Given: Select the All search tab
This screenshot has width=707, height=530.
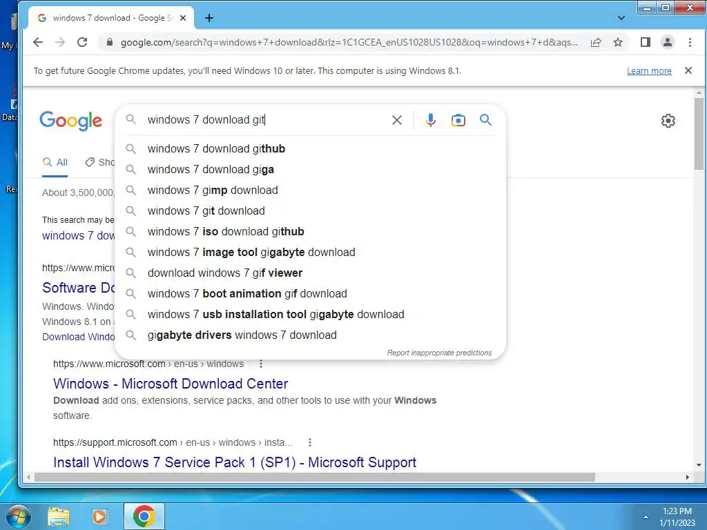Looking at the screenshot, I should pyautogui.click(x=55, y=162).
